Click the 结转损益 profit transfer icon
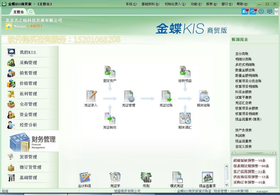The image size is (280, 195). pyautogui.click(x=185, y=71)
